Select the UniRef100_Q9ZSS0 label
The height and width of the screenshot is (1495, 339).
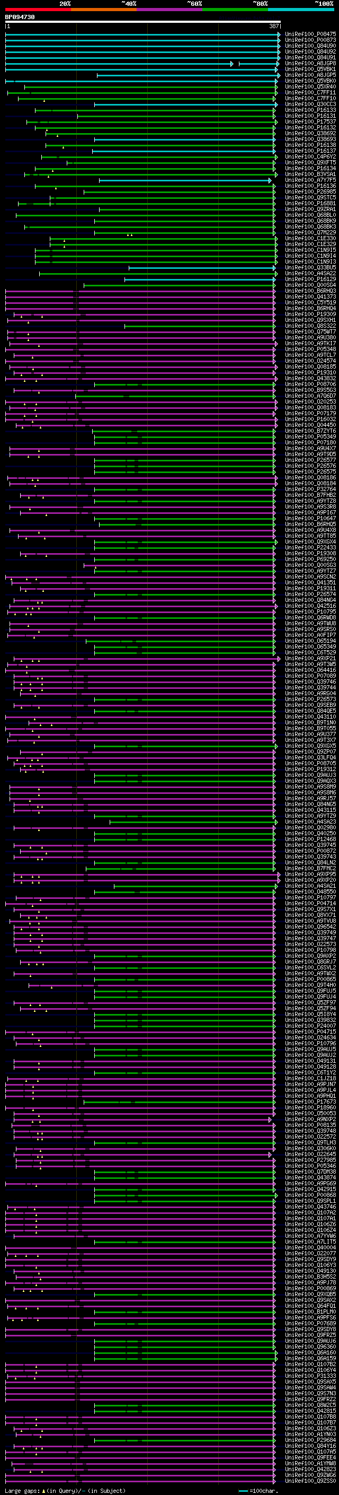[x=310, y=1481]
